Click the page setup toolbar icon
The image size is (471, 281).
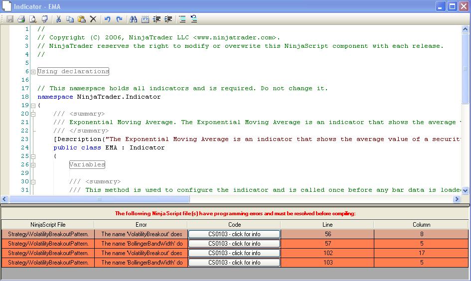[x=44, y=19]
